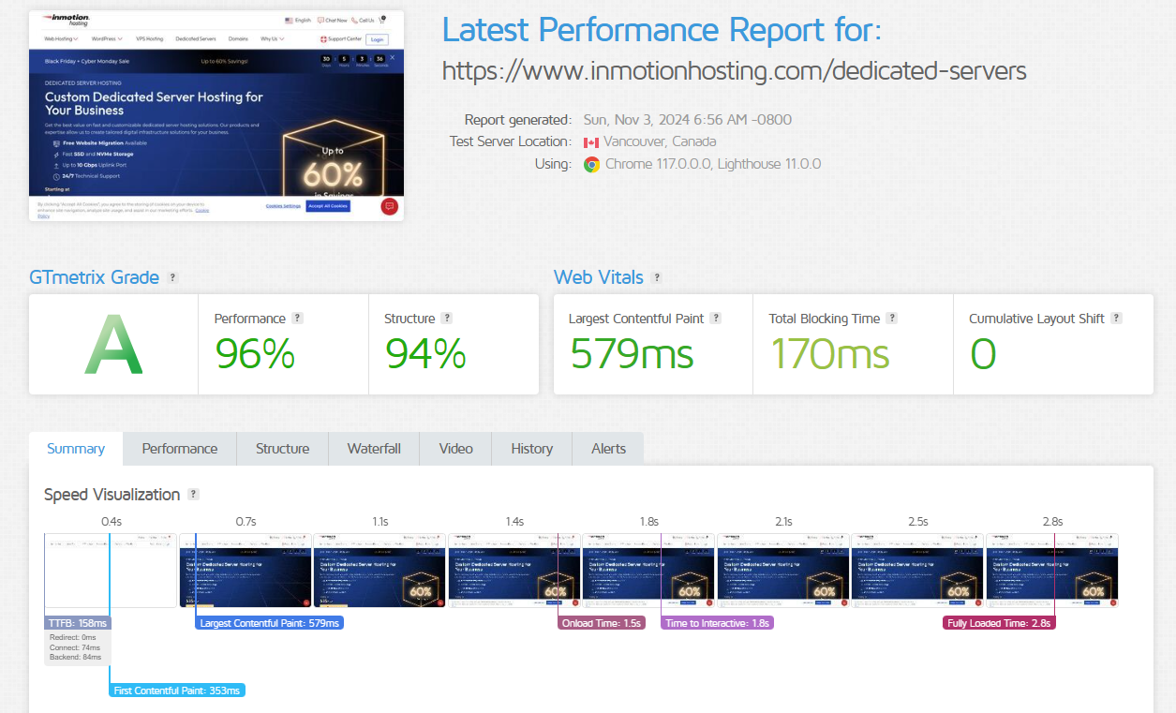Screen dimensions: 1176x713
Task: Click help icon next to Cumulative Layout Shift
Action: point(1117,319)
